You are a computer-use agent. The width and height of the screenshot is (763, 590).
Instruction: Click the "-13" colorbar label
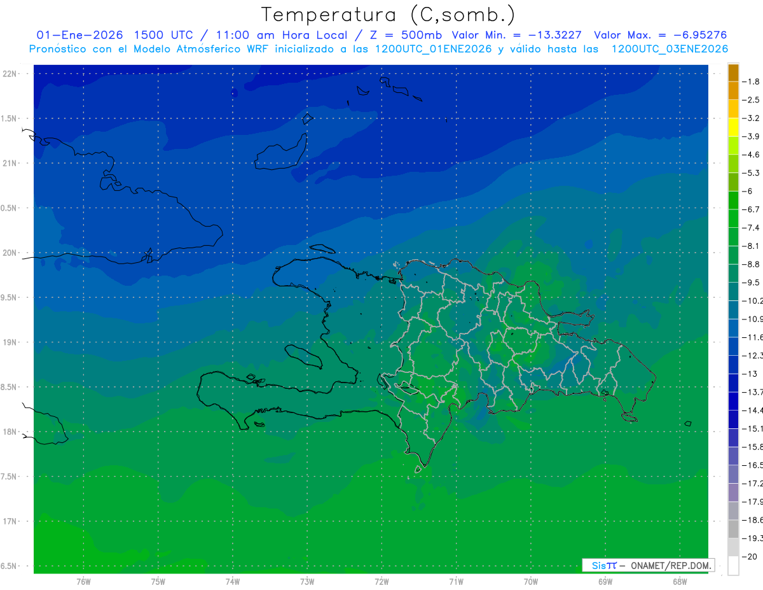coord(751,374)
